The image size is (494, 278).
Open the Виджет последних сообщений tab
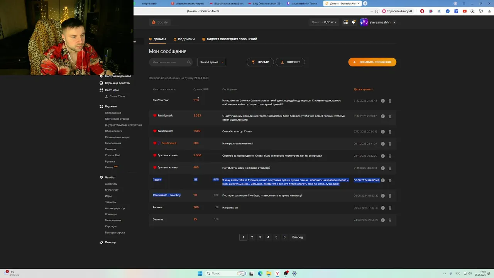point(230,39)
